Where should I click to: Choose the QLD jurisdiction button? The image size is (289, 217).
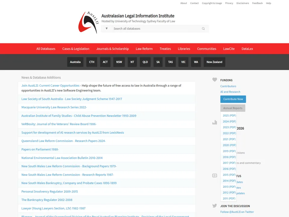tap(145, 62)
